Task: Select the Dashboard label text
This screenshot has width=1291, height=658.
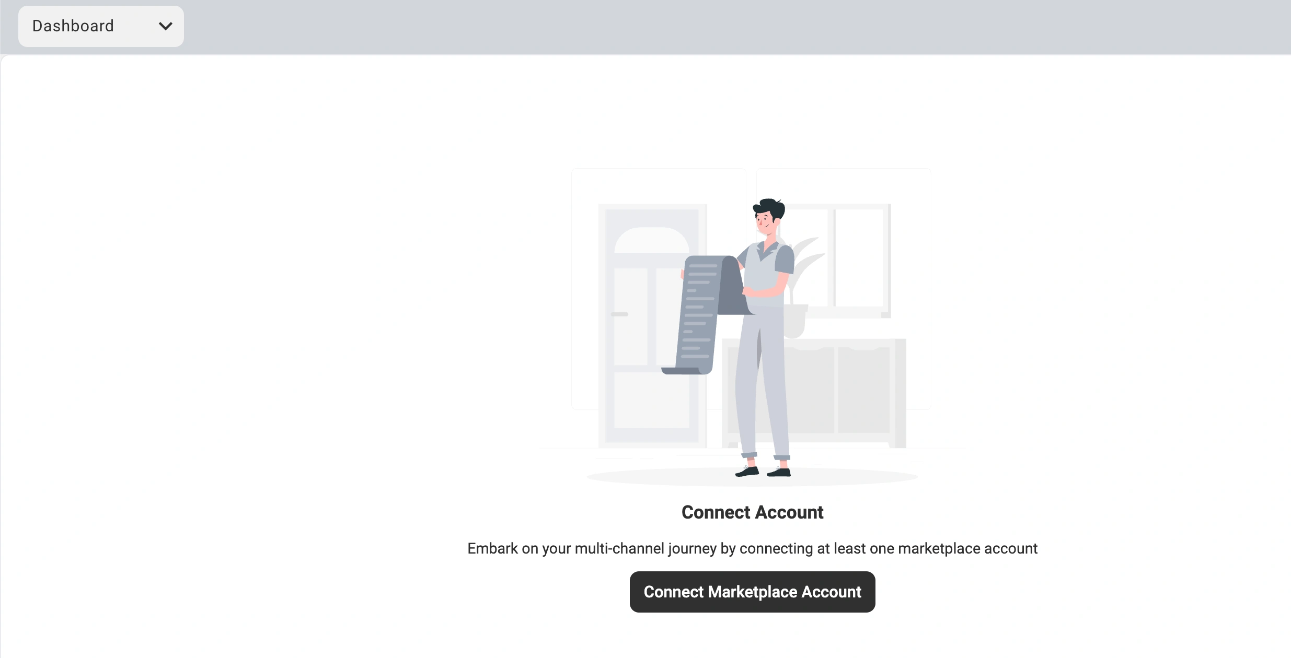Action: [73, 26]
